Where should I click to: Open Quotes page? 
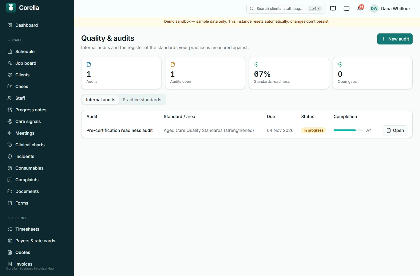coord(37,252)
